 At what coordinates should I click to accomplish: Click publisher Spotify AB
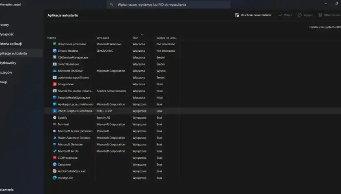click(103, 118)
